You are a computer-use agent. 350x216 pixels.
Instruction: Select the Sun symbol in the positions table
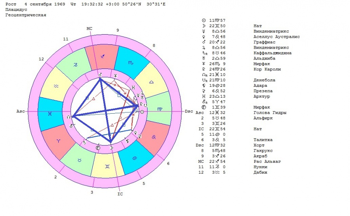coord(203,20)
